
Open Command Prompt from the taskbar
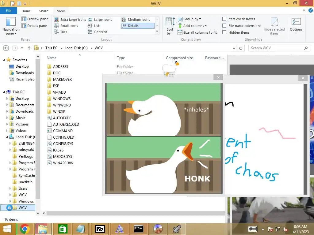coord(139,229)
